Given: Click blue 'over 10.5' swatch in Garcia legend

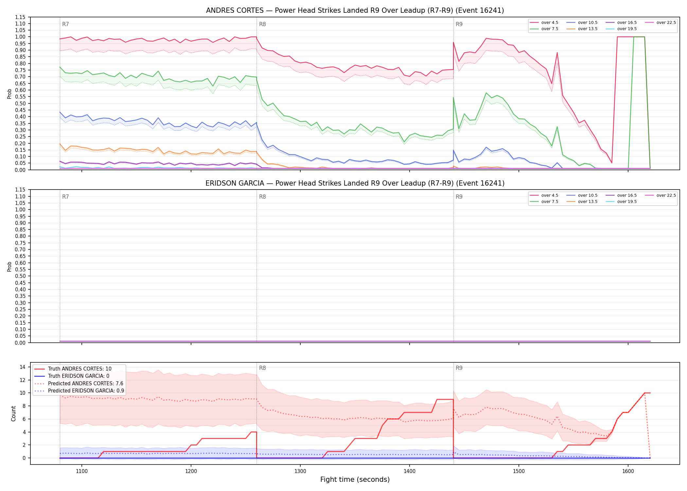Looking at the screenshot, I should pos(571,195).
